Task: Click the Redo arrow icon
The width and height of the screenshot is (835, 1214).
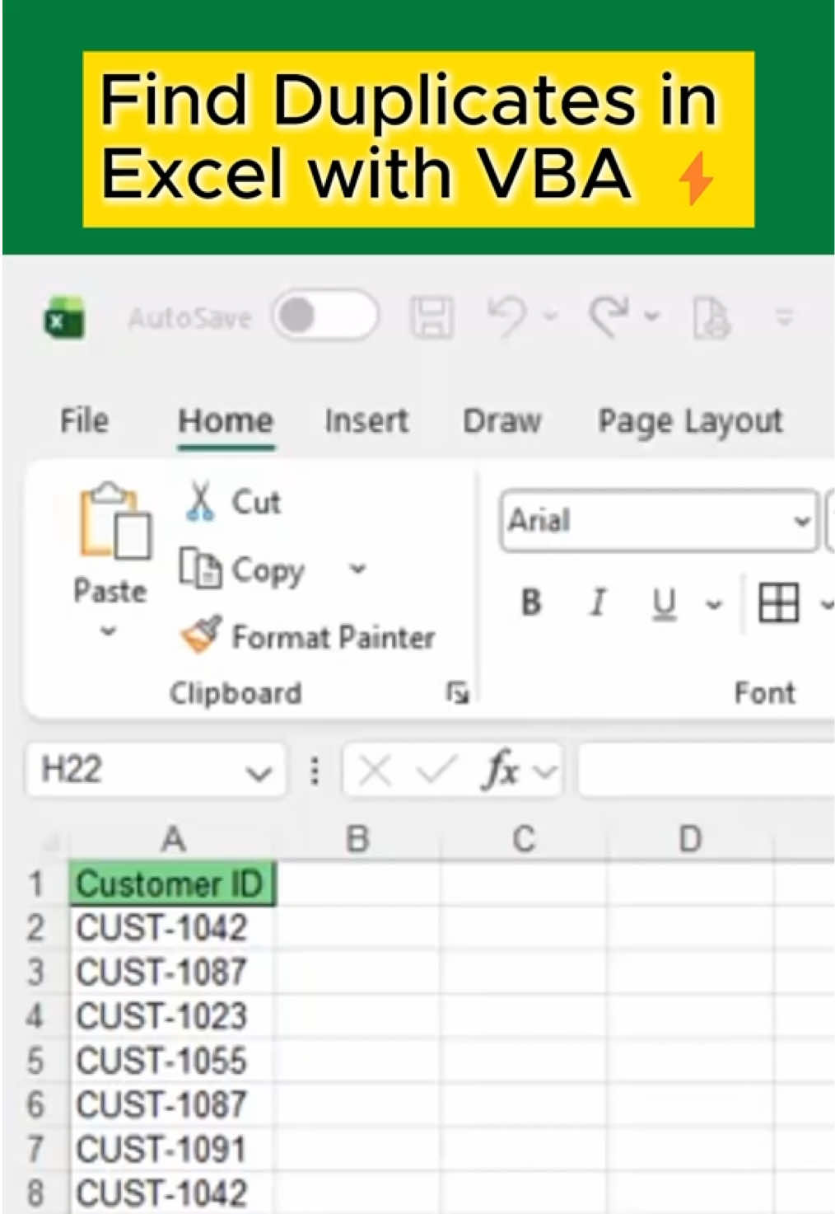Action: click(609, 316)
